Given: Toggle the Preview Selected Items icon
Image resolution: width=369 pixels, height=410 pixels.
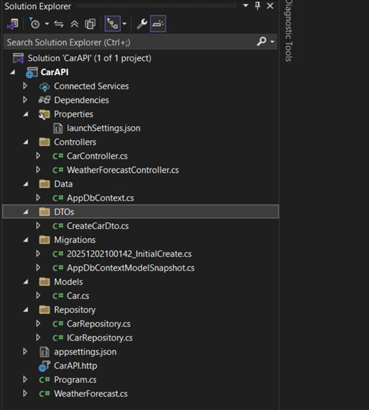Looking at the screenshot, I should coord(158,24).
